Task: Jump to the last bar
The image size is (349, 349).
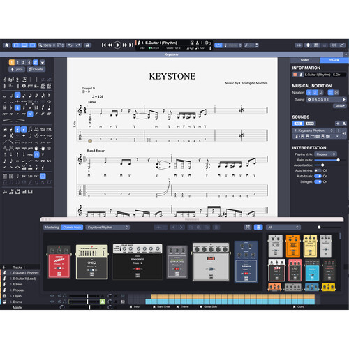Action: (x=131, y=45)
